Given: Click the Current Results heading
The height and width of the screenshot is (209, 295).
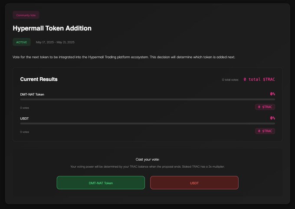Looking at the screenshot, I should coord(39,80).
